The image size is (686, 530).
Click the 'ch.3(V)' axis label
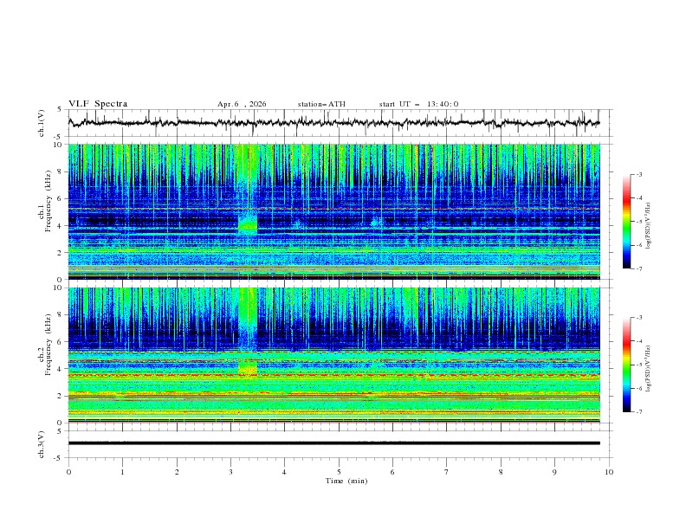[x=42, y=444]
